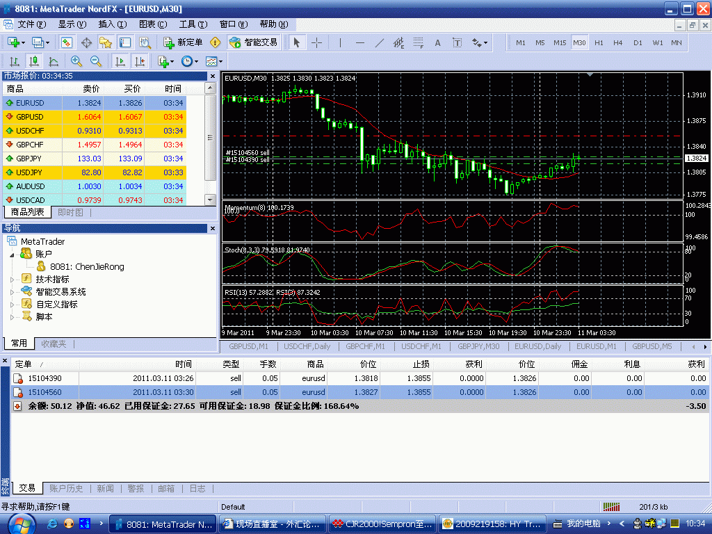
Task: Switch to the 账户历史 tab
Action: click(66, 489)
